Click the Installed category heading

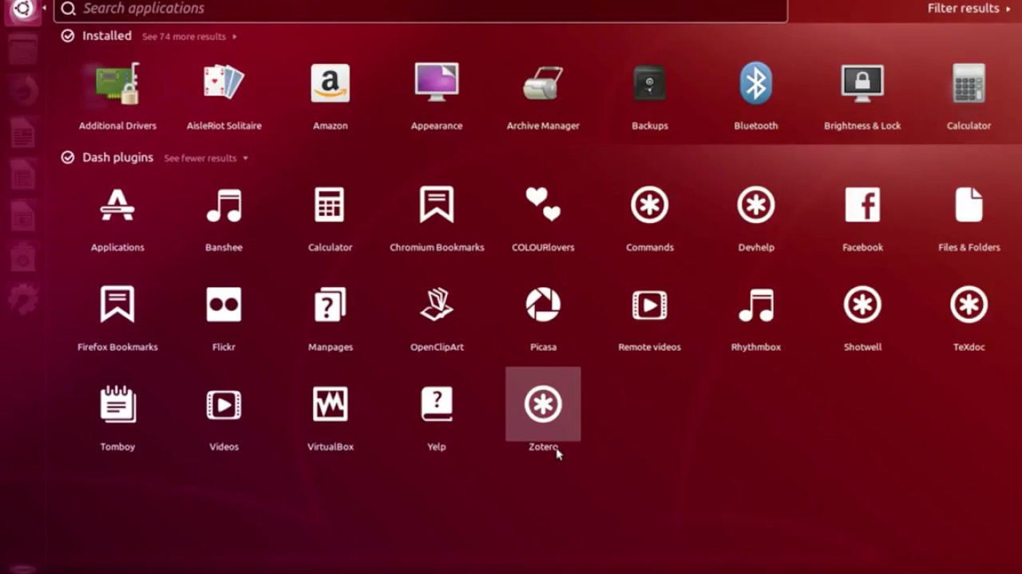[x=107, y=36]
